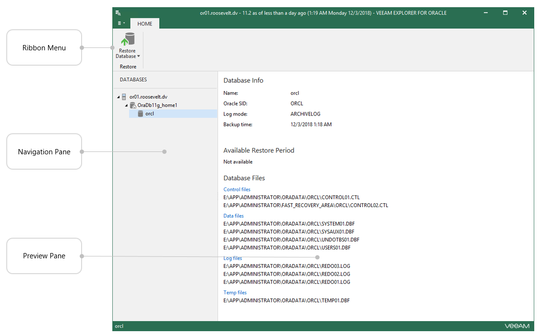Collapse the OraDb11g_home1 tree node
The width and height of the screenshot is (540, 335).
click(x=126, y=105)
